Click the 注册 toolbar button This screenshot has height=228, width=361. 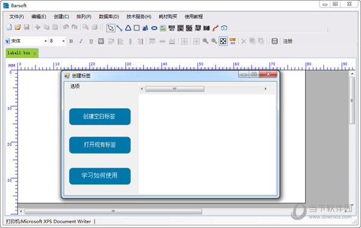click(x=288, y=42)
